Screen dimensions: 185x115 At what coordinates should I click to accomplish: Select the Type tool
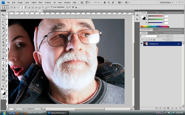point(3,66)
